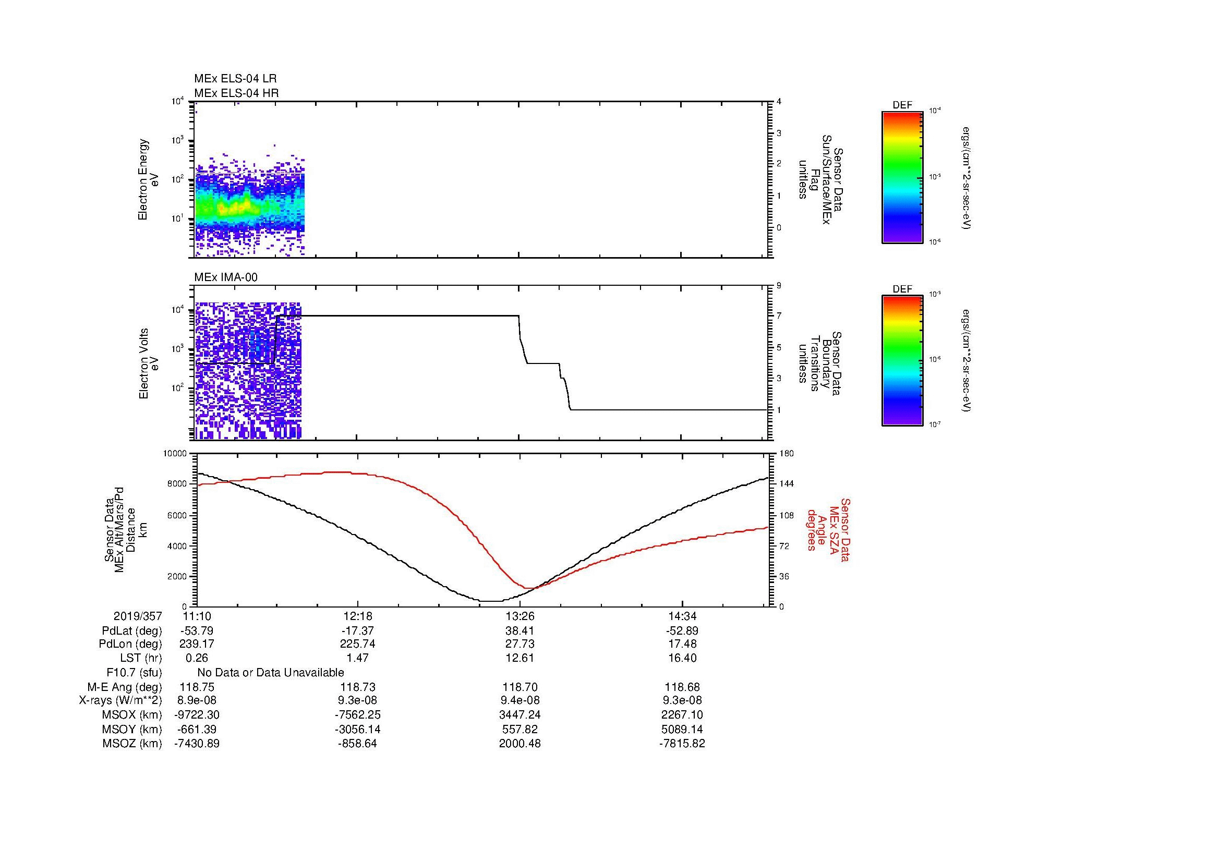The width and height of the screenshot is (1220, 862).
Task: Click the '12:18' time tick label
Action: [x=358, y=616]
